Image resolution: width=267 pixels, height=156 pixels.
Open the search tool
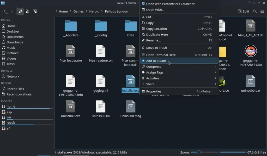(255, 11)
